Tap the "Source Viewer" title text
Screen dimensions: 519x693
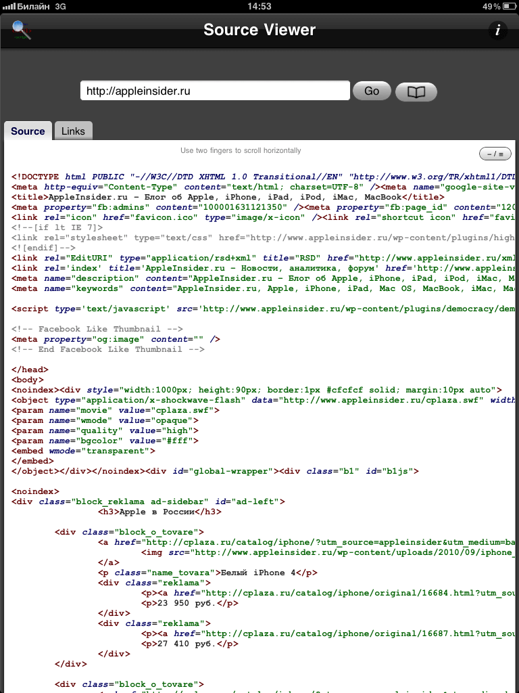click(259, 30)
